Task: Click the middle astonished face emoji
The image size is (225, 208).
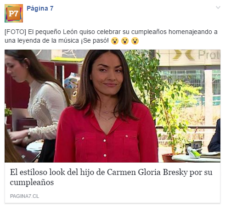Action: pos(125,41)
